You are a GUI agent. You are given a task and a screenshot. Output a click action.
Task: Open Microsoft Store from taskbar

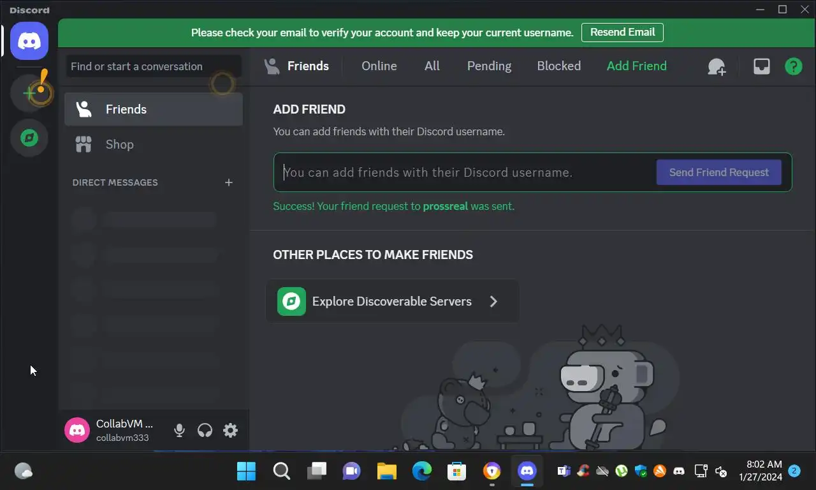coord(456,471)
